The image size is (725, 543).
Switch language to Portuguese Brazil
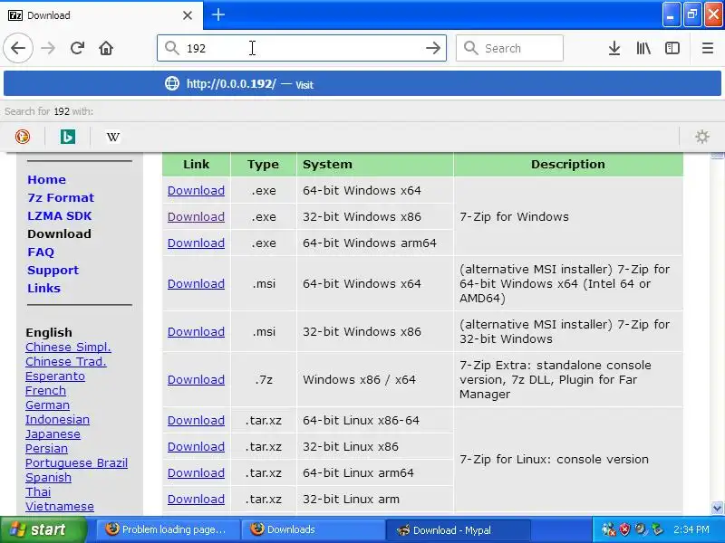[x=76, y=463]
